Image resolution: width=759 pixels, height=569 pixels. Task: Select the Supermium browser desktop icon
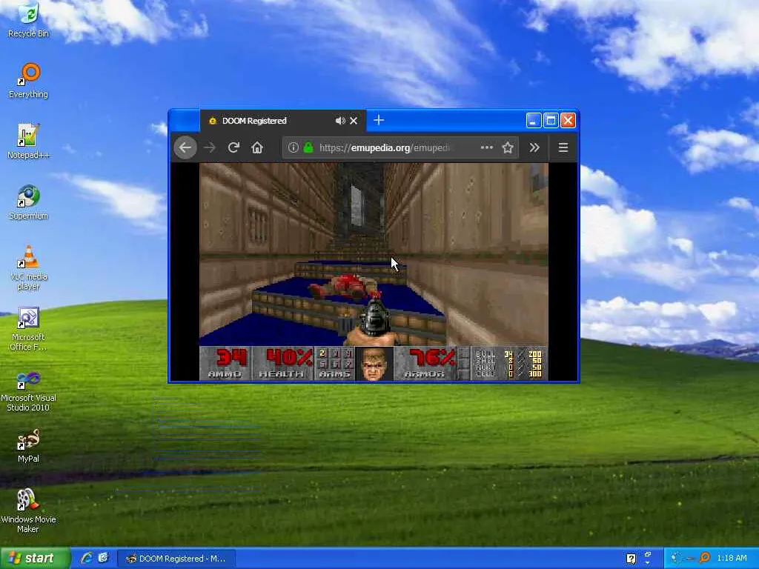(28, 202)
